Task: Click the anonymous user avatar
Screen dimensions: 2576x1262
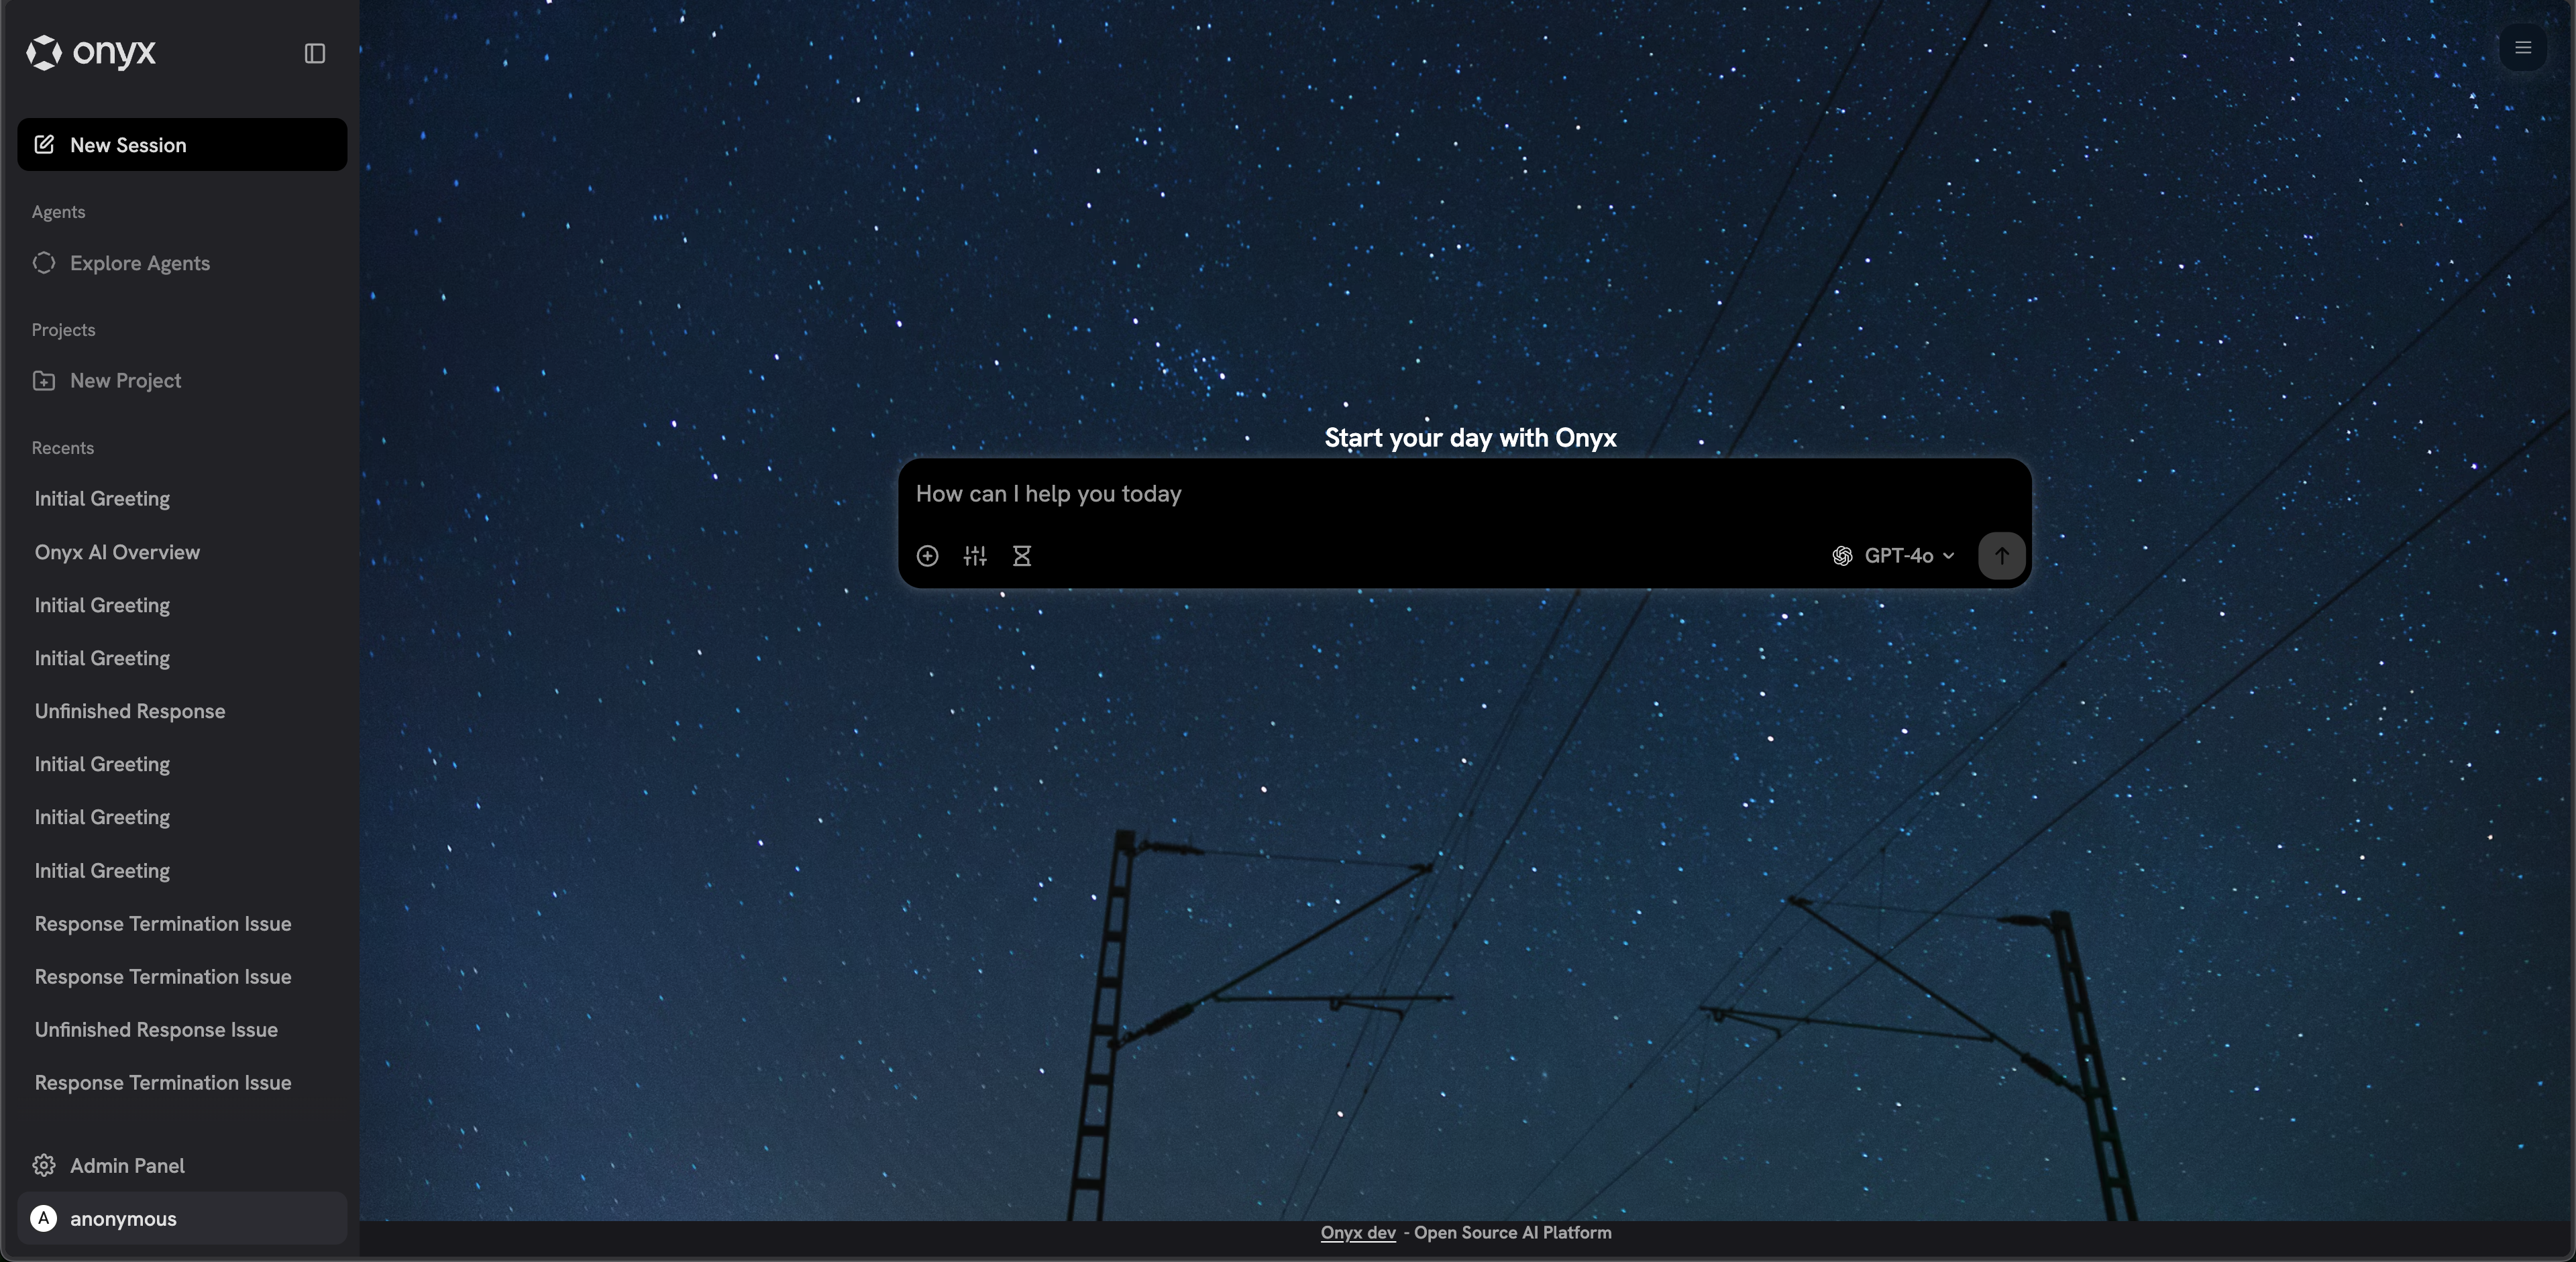Action: pos(44,1218)
